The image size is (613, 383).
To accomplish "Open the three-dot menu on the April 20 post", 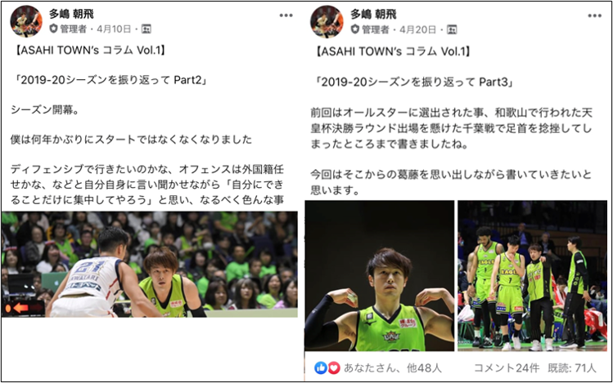I will tap(594, 16).
